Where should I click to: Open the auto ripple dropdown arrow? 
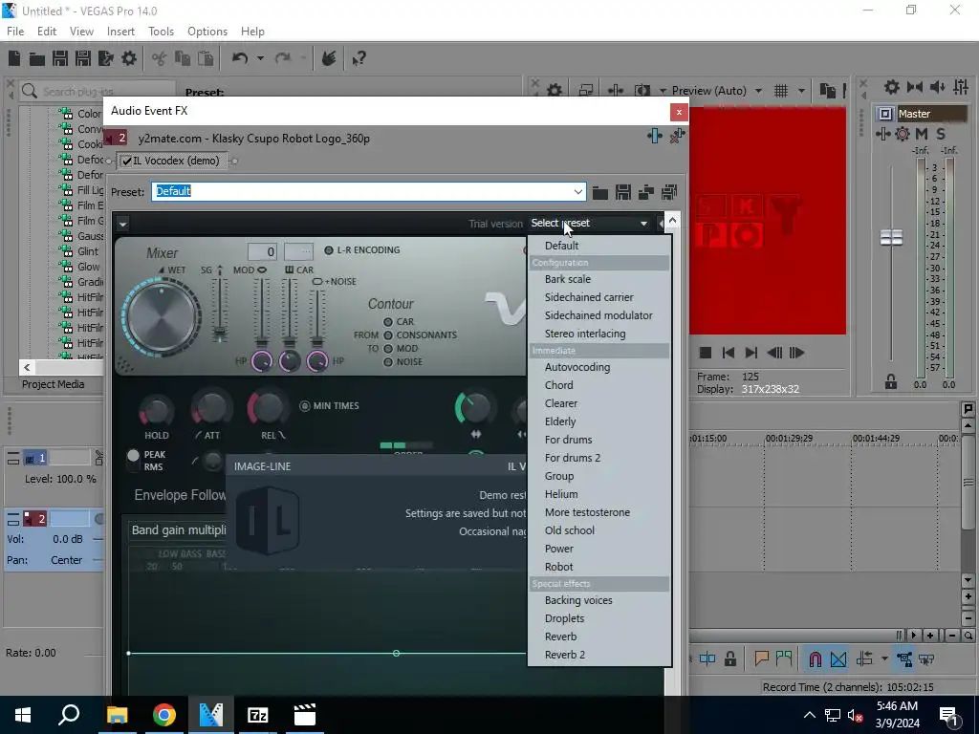pos(884,658)
